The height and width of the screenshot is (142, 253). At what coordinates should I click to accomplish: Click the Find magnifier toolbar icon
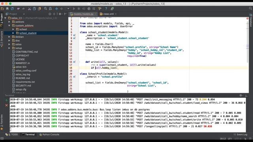tap(45, 9)
